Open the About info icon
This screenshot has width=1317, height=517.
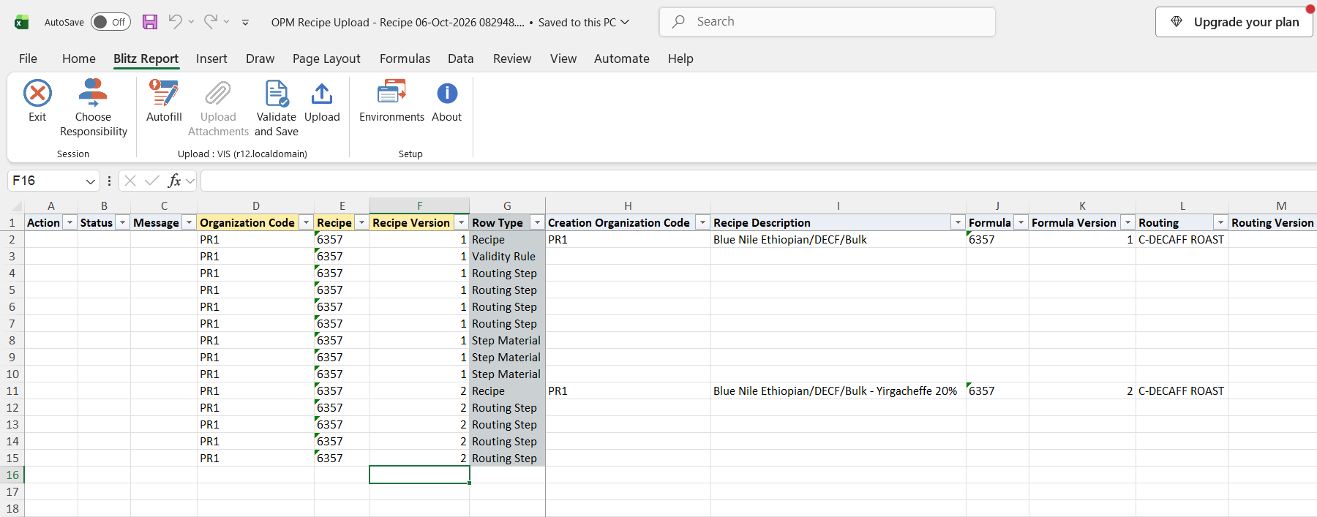pos(447,94)
